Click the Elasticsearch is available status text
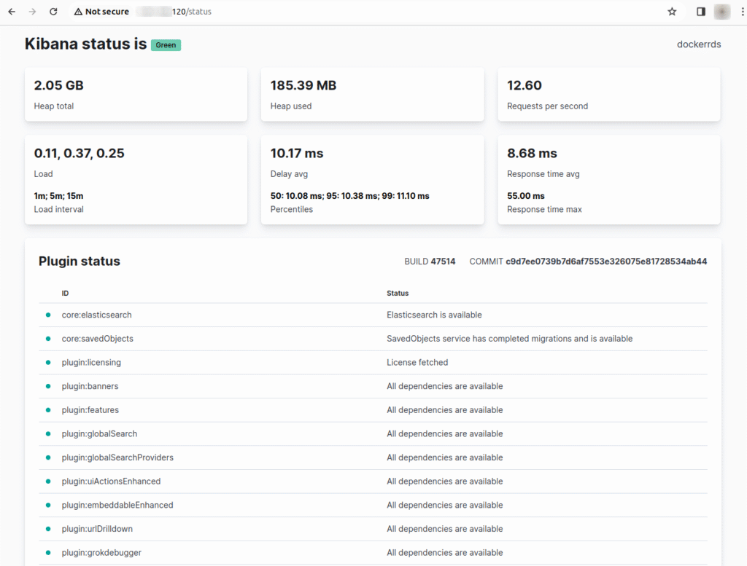Viewport: 747px width, 566px height. (434, 315)
